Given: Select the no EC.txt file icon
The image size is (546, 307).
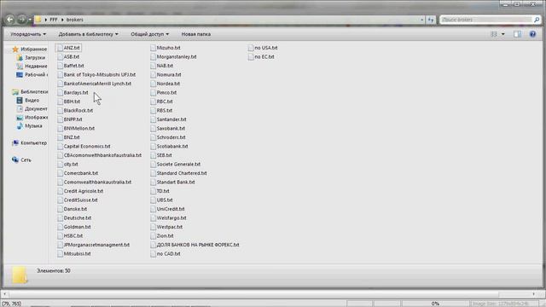Looking at the screenshot, I should [251, 57].
